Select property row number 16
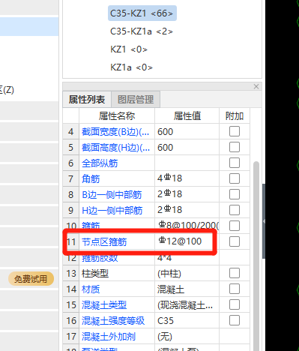299x351 pixels. (71, 320)
